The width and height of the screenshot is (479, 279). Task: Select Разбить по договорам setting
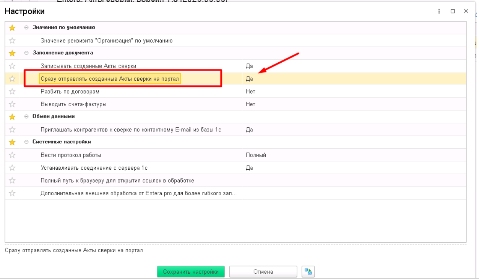click(70, 91)
